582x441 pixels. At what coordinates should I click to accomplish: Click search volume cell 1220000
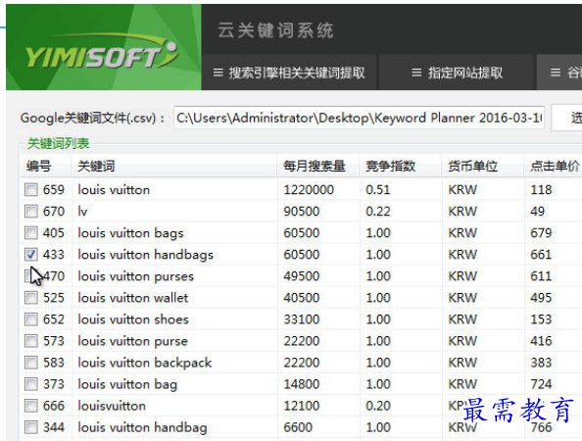[309, 190]
